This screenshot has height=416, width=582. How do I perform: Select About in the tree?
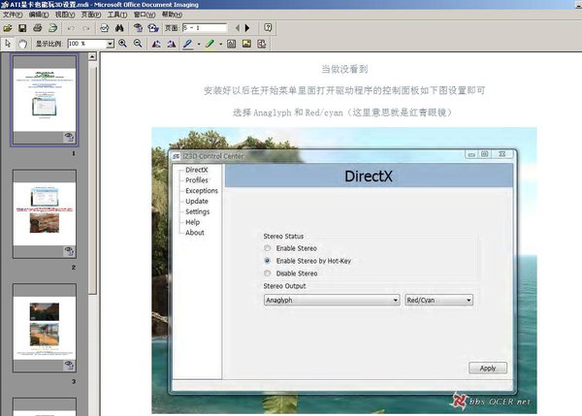(x=195, y=233)
